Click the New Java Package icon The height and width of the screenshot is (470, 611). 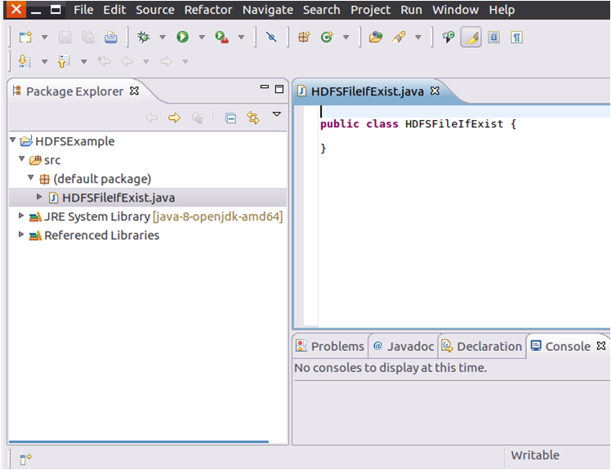coord(304,38)
